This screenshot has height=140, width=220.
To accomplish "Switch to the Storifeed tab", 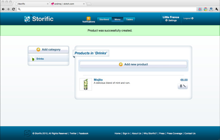I will 104,20.
